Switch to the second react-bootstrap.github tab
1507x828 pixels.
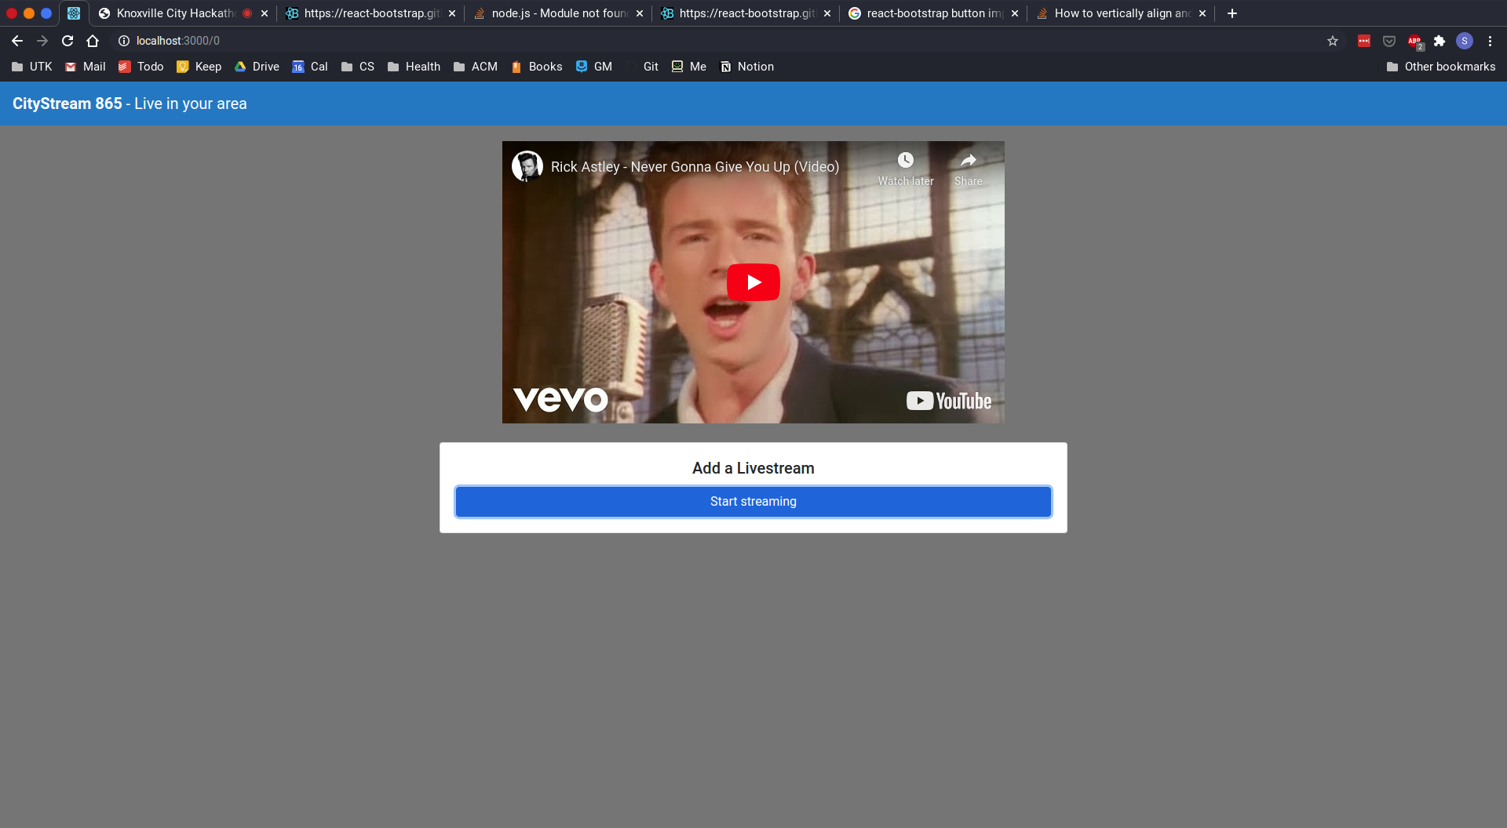(x=746, y=13)
